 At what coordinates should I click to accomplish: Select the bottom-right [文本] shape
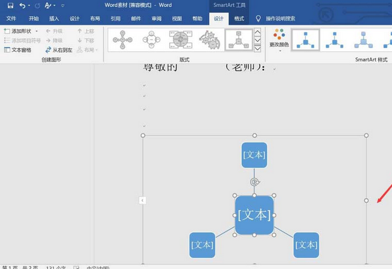[307, 245]
